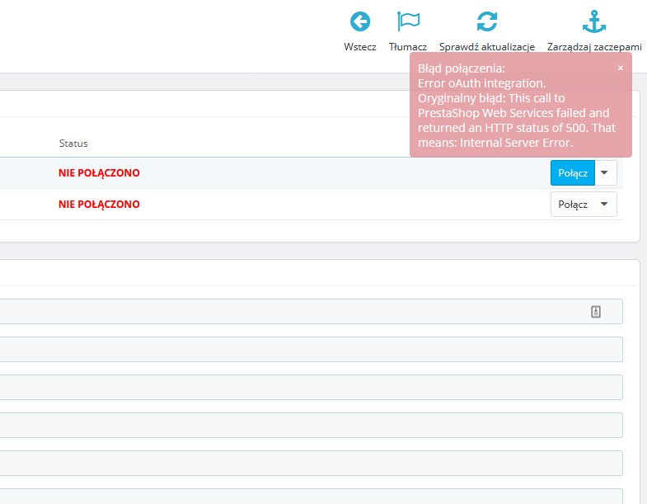Screen dimensions: 647x504
Task: Click the blue Połącz button
Action: coord(573,172)
